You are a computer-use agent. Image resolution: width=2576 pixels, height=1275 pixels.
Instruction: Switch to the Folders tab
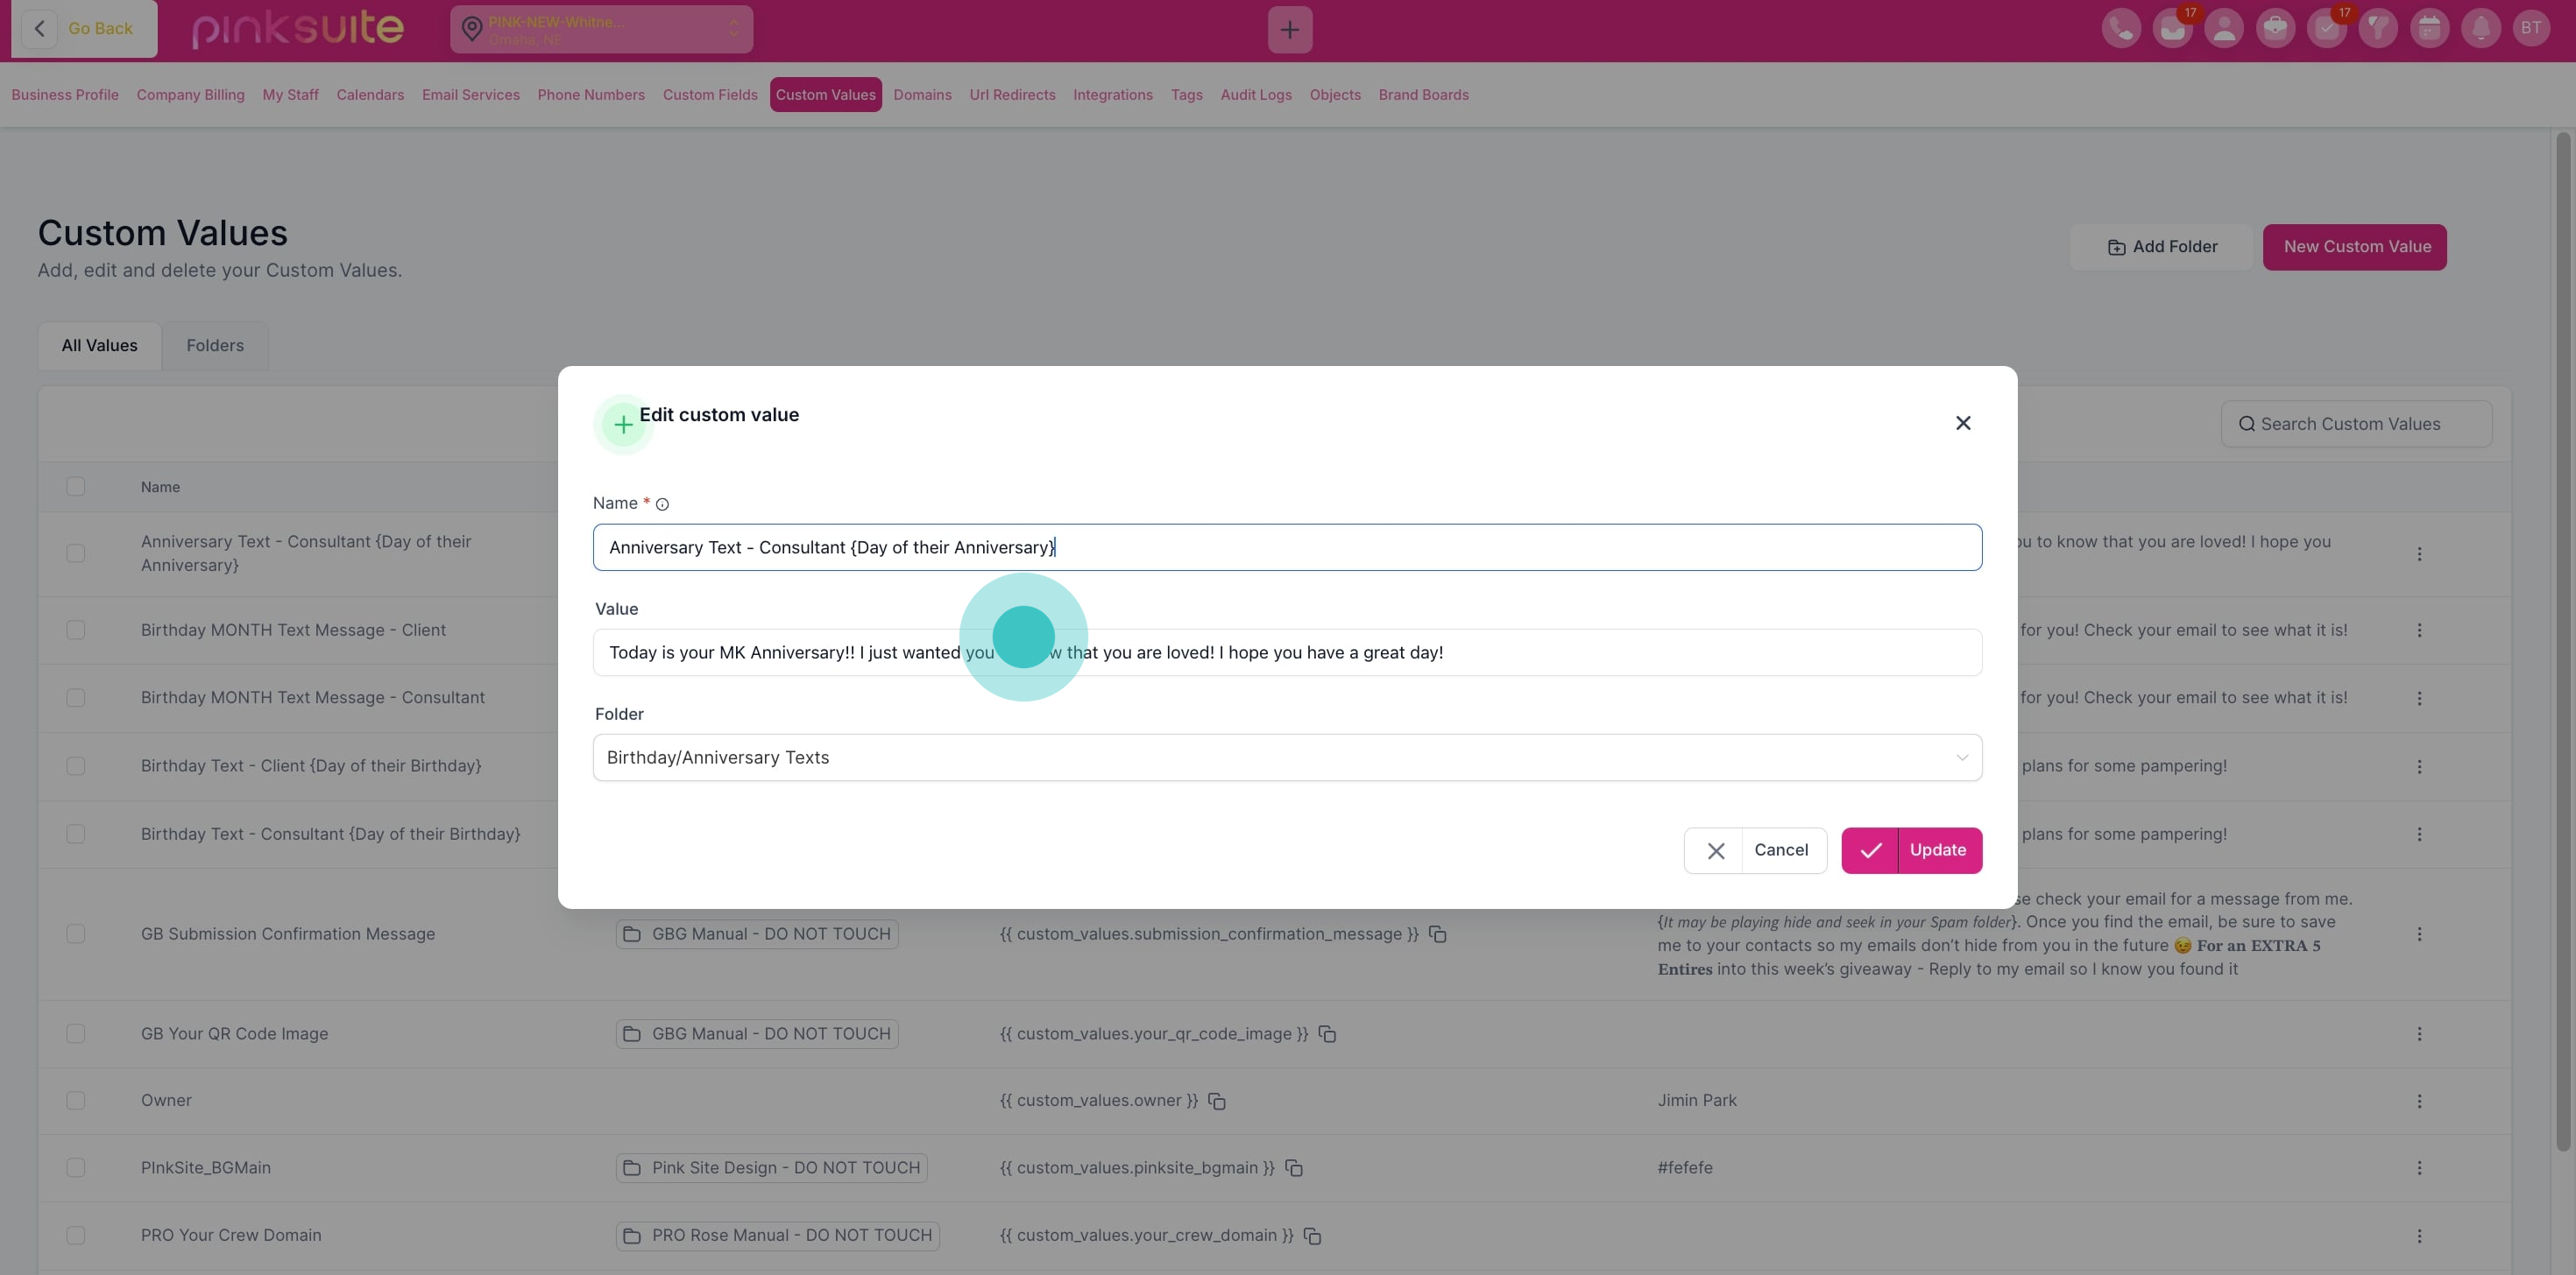pyautogui.click(x=215, y=346)
